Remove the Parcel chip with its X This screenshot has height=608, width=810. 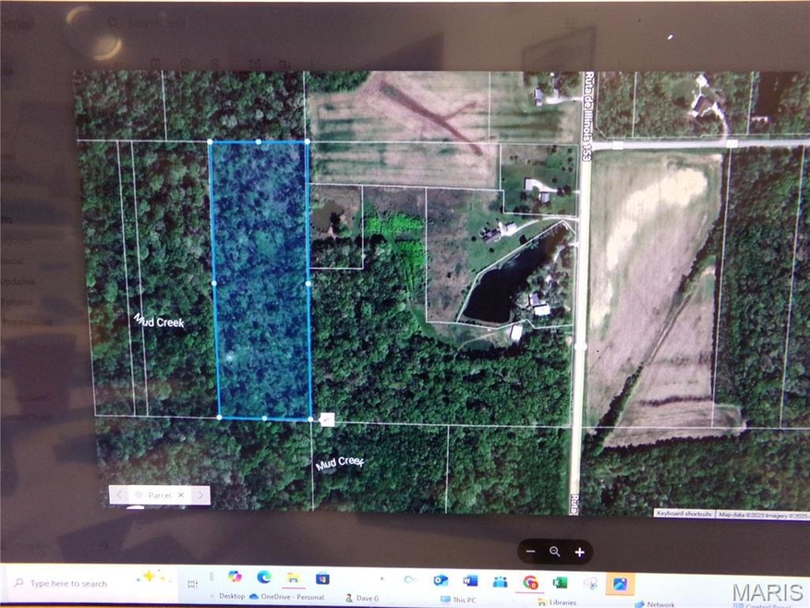[x=181, y=495]
